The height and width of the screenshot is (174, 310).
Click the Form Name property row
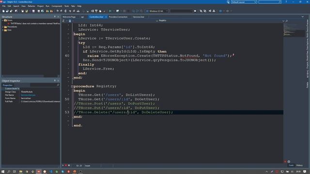click(x=31, y=98)
